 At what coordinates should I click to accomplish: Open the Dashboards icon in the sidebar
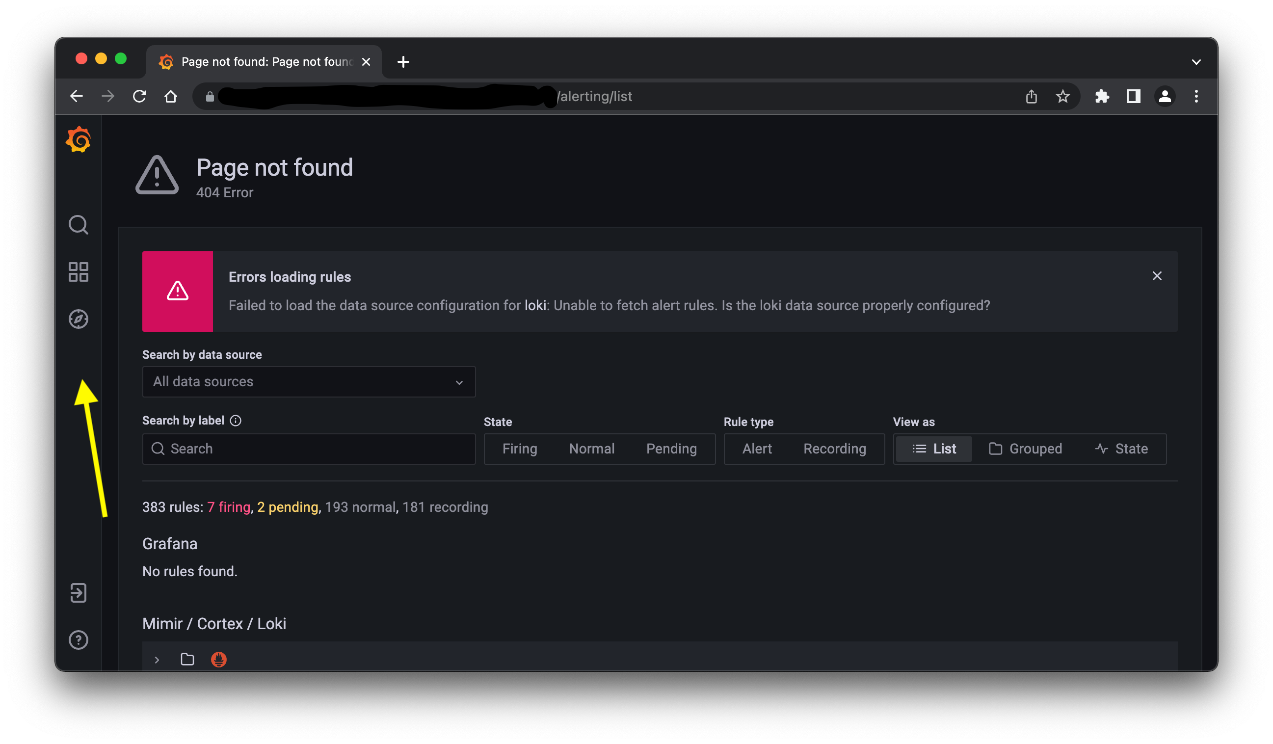(79, 272)
